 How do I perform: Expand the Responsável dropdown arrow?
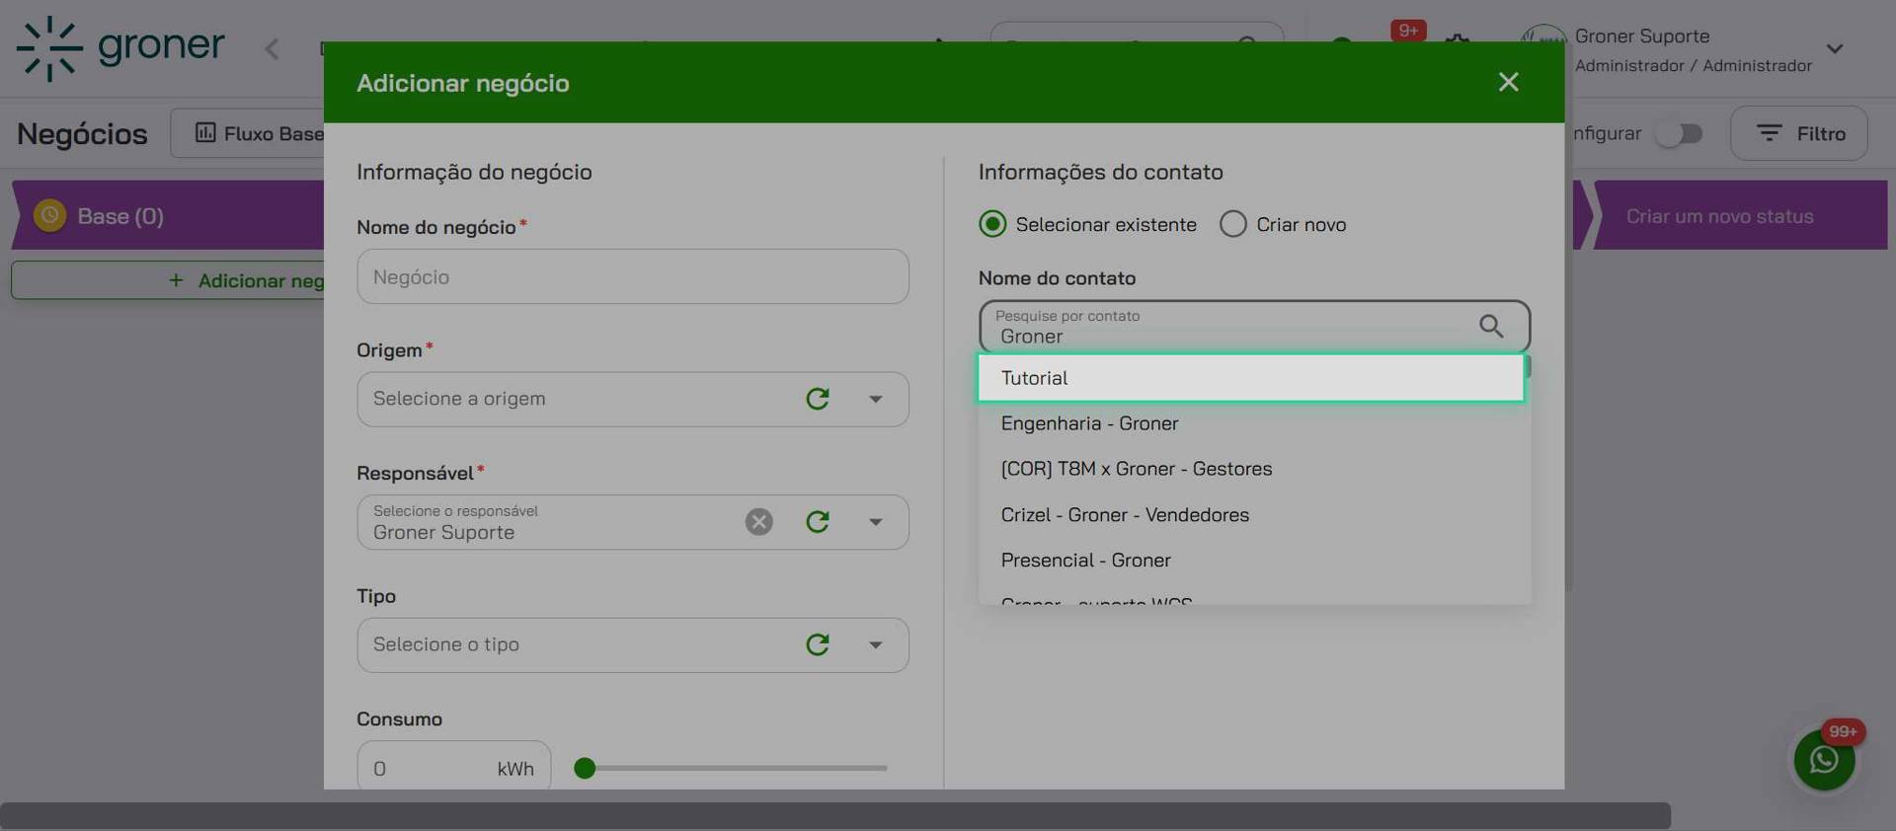[x=875, y=522]
